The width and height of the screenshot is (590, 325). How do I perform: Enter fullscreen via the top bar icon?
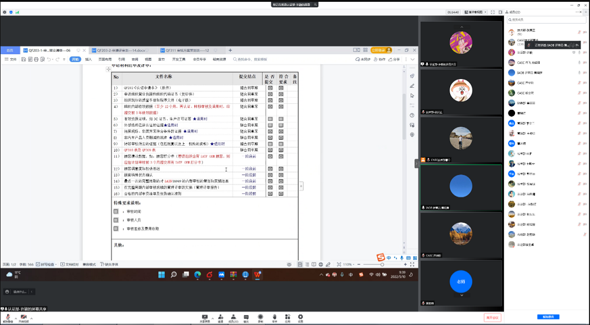(493, 12)
